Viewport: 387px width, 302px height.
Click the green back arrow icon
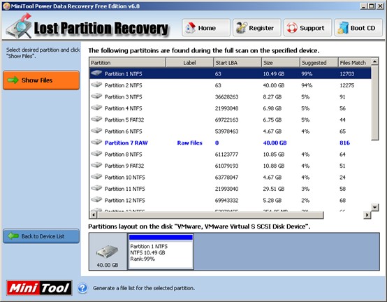13,236
